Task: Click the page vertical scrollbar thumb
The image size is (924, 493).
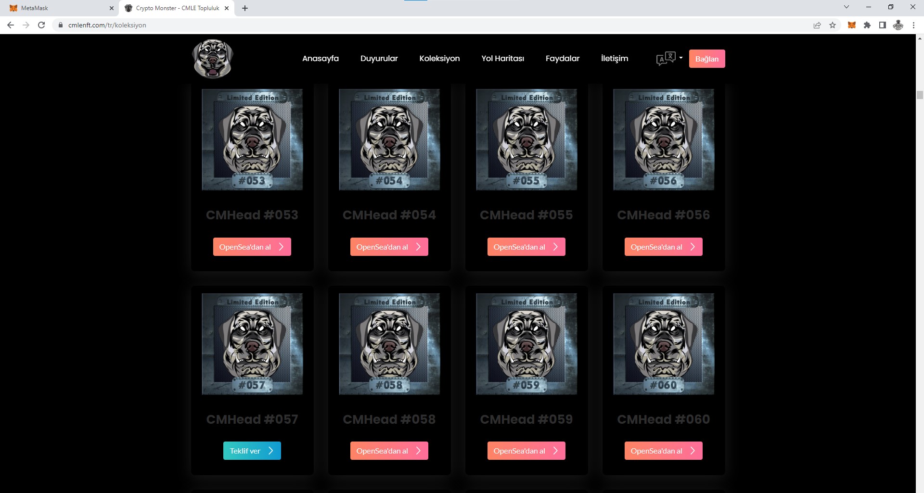Action: pos(920,95)
